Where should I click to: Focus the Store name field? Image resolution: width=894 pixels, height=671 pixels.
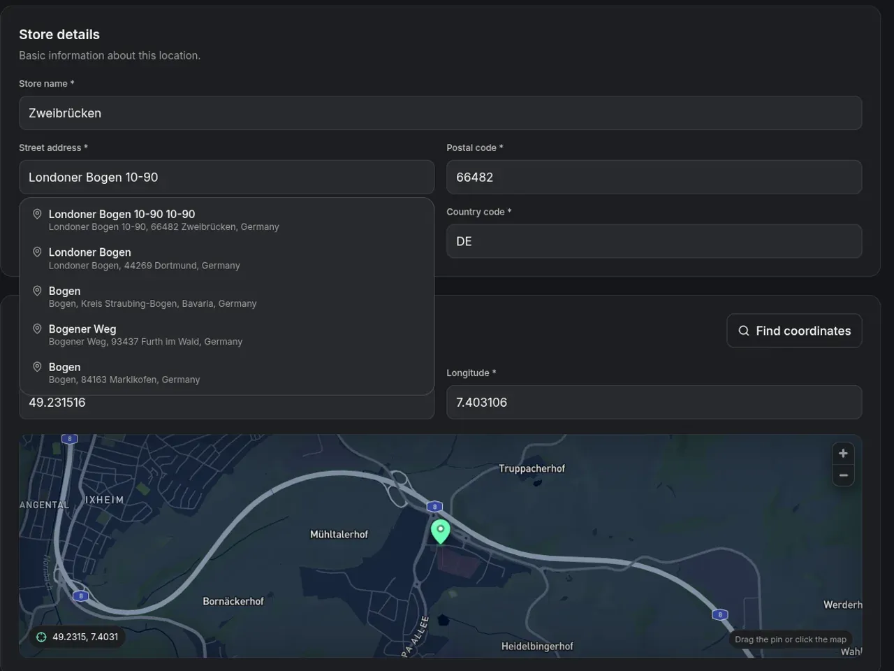point(440,113)
